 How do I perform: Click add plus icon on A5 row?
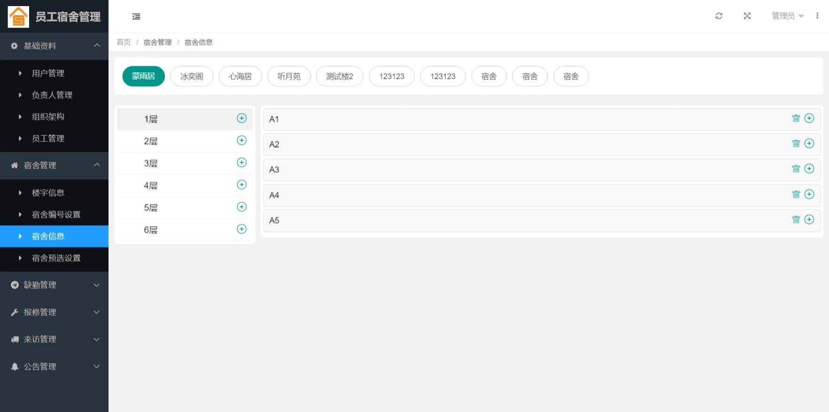809,219
